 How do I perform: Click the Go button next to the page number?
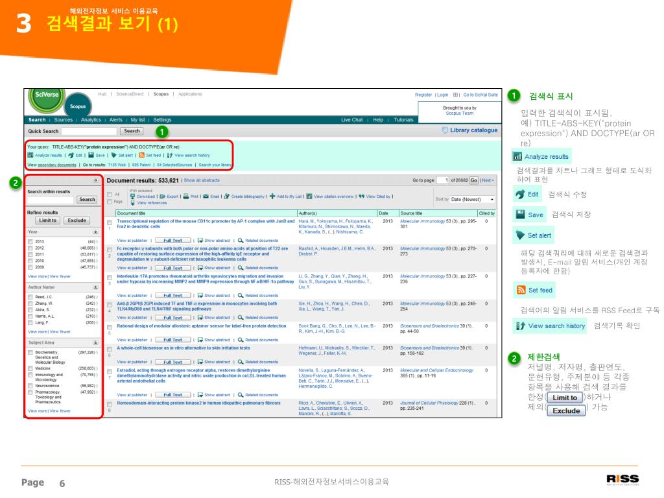[473, 180]
